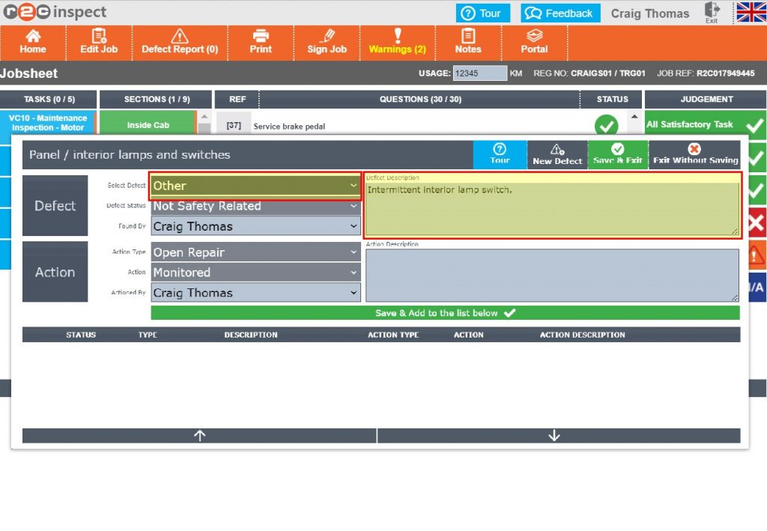767x531 pixels.
Task: Click the Print icon
Action: 261,43
